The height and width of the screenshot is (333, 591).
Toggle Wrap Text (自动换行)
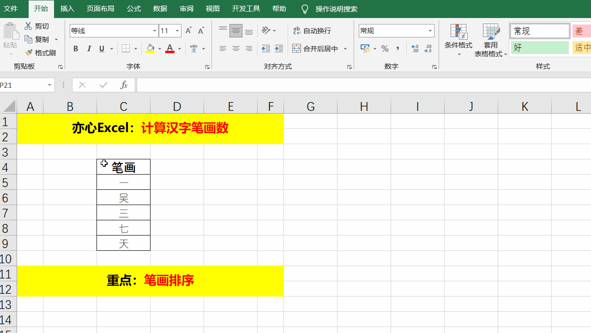click(312, 31)
